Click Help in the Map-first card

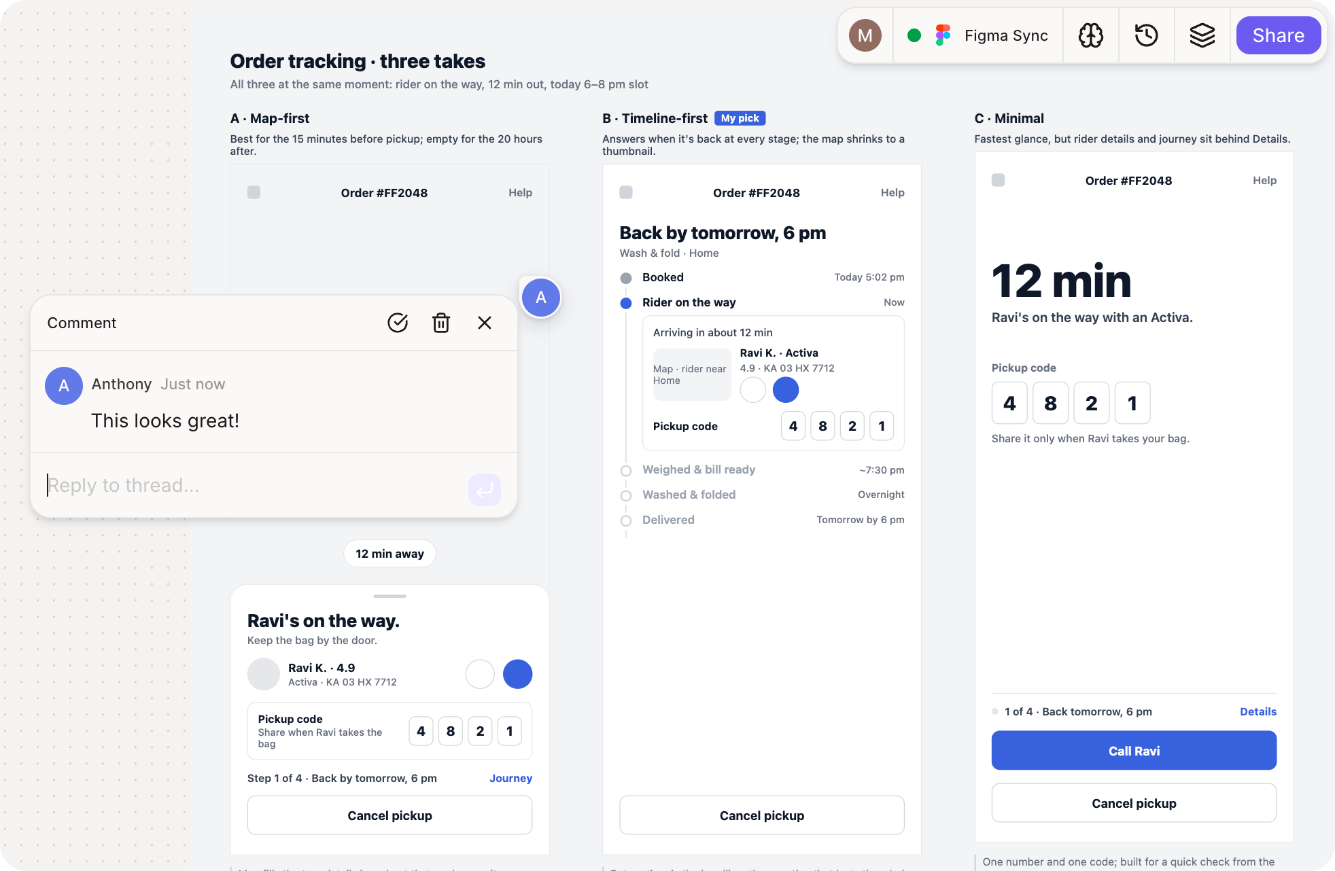coord(520,193)
